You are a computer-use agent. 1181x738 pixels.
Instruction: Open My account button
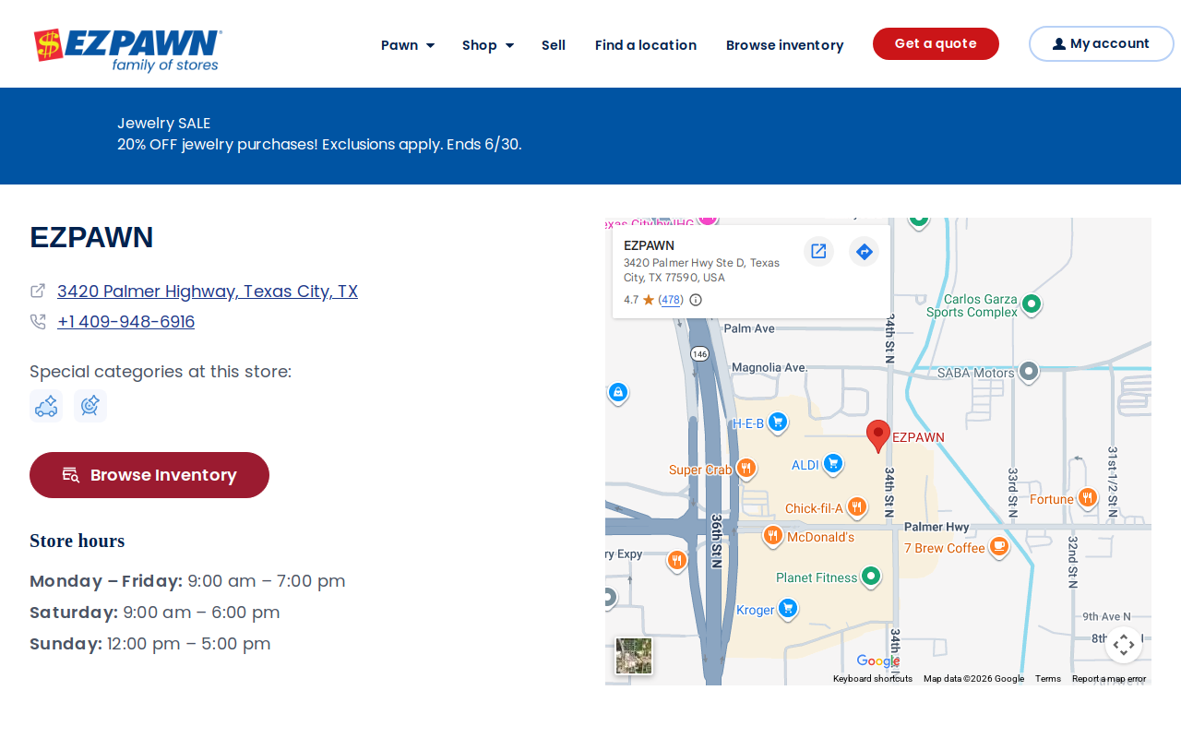pyautogui.click(x=1101, y=44)
